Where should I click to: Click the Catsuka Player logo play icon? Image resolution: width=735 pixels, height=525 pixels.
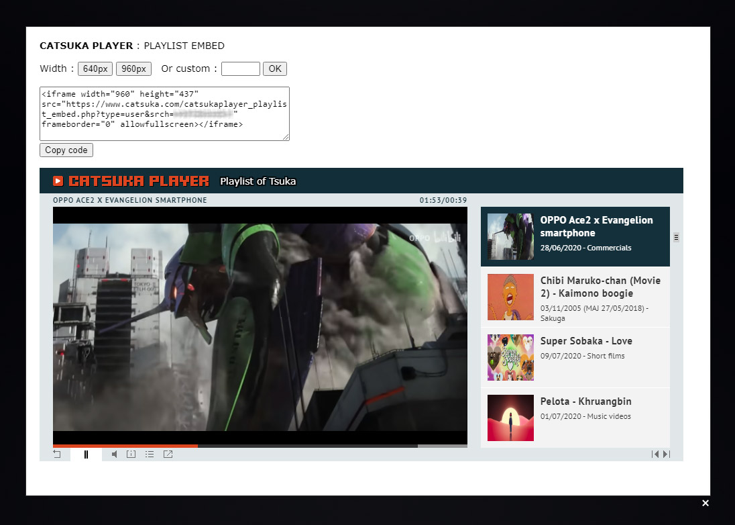click(x=58, y=181)
